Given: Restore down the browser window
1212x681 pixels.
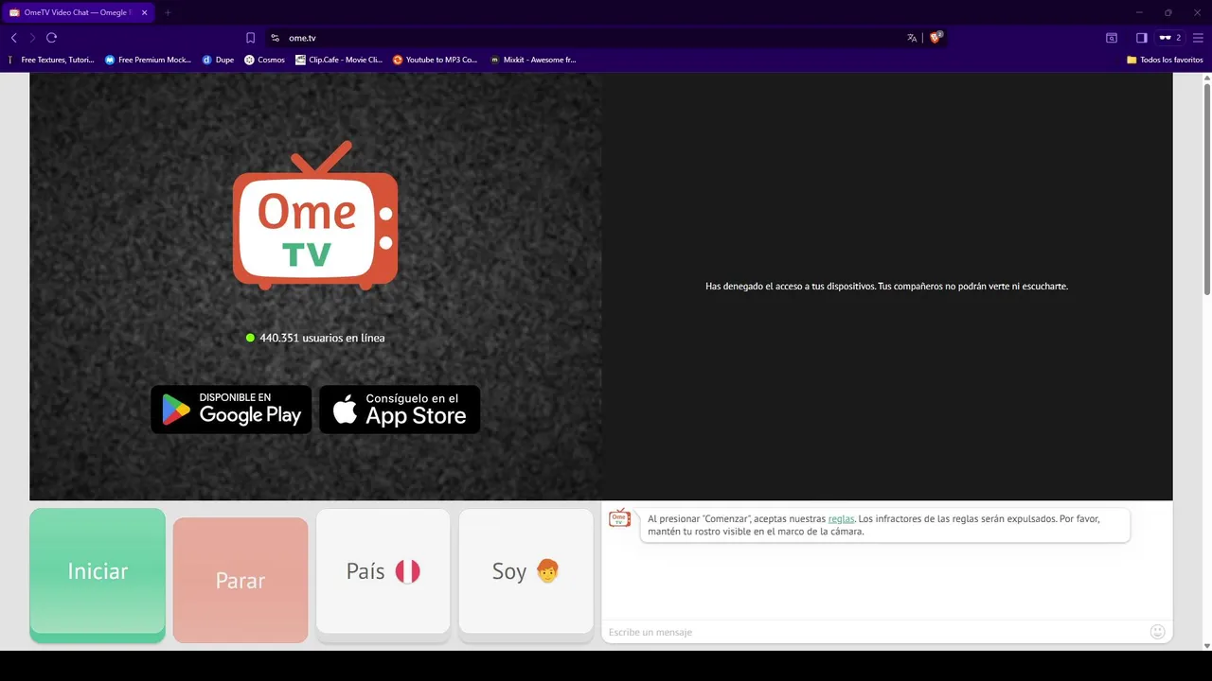Looking at the screenshot, I should [1167, 12].
